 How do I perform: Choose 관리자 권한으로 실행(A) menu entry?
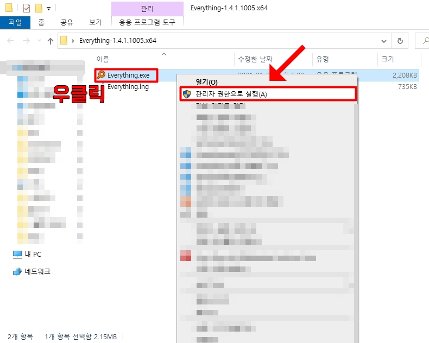tap(268, 94)
